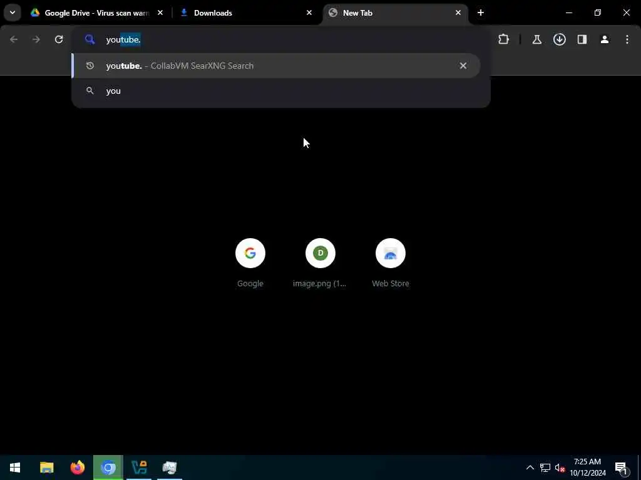Click the address bar search magnifier icon
Image resolution: width=641 pixels, height=480 pixels.
click(x=90, y=39)
